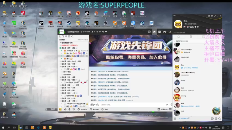Switch to home tab in YY friends window
The height and width of the screenshot is (130, 232).
[x=179, y=37]
